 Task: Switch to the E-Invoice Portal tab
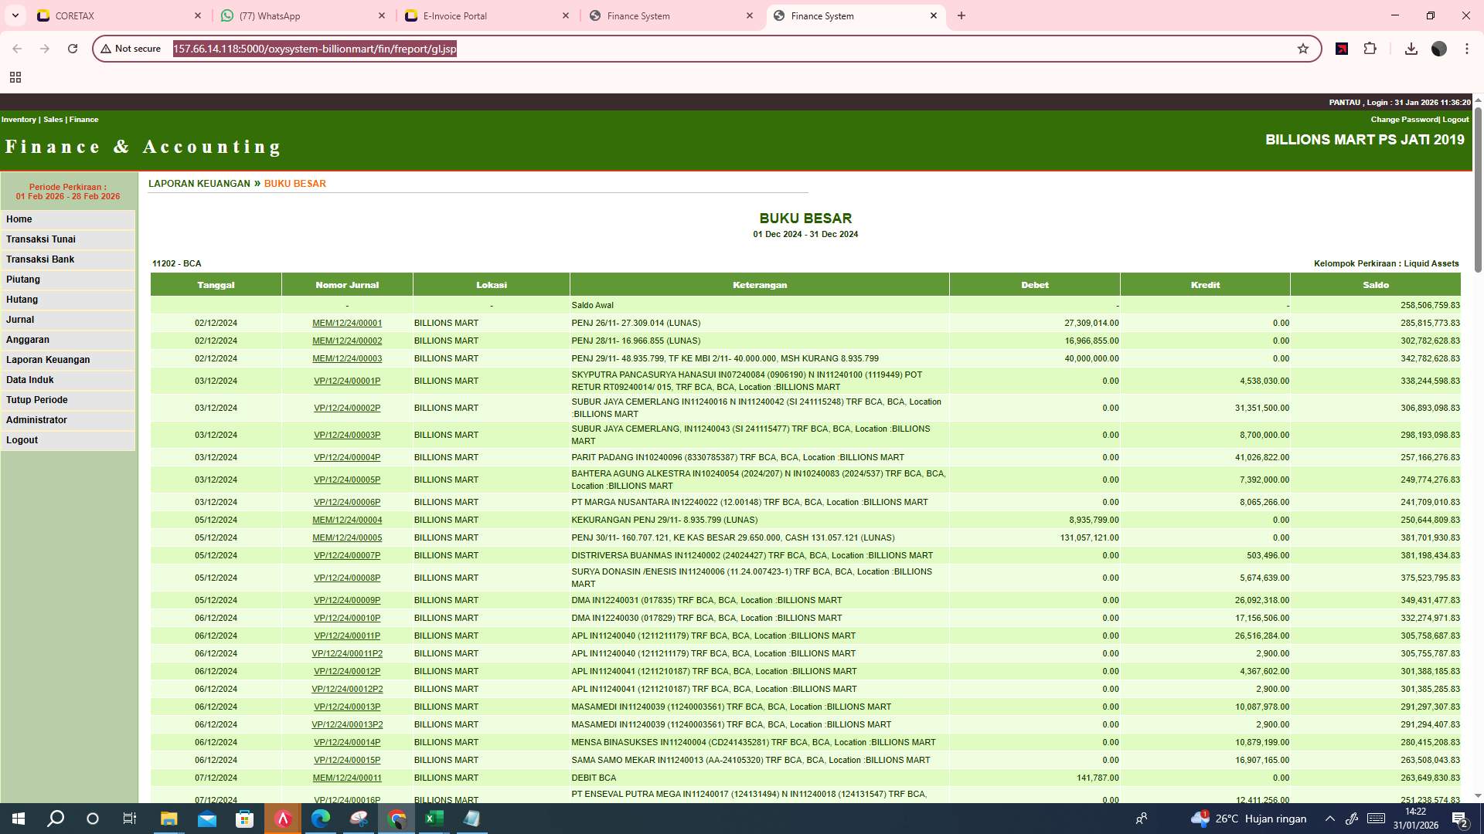point(454,15)
